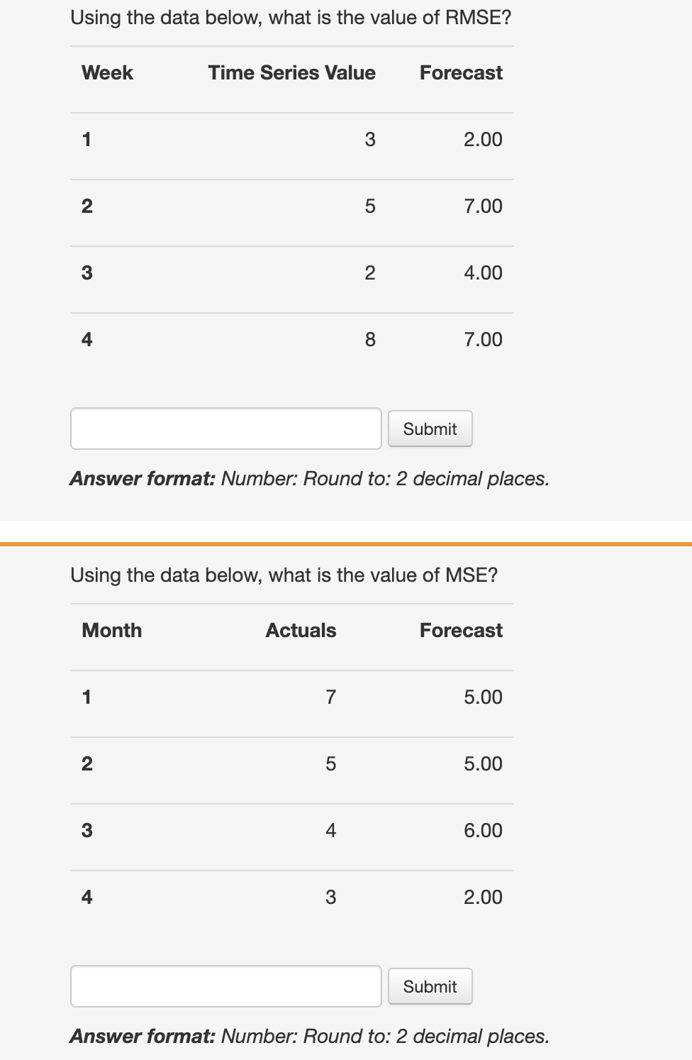Click the forecast value 7.00 for Week 2

(484, 206)
